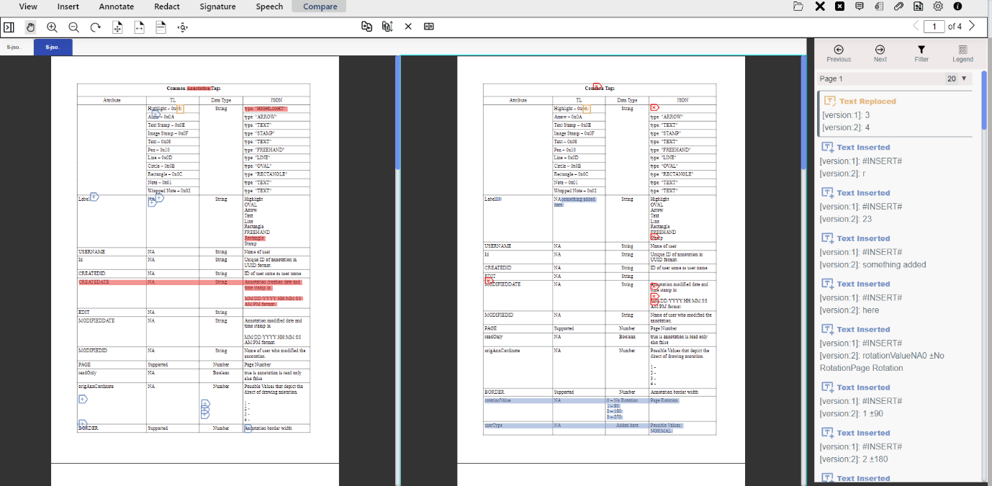Screen dimensions: 992x486
Task: Toggle fit-to-width page view
Action: pyautogui.click(x=138, y=27)
